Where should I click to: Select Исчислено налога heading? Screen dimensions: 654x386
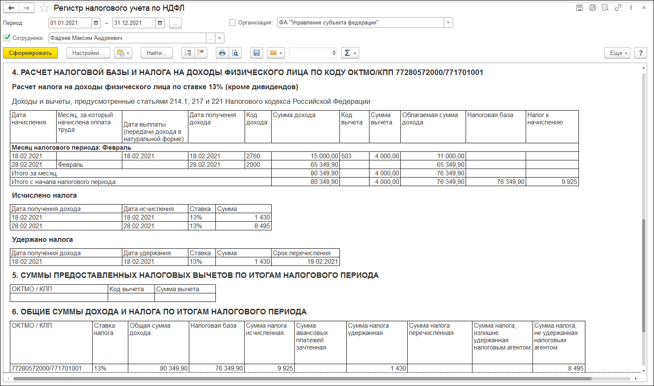[44, 196]
